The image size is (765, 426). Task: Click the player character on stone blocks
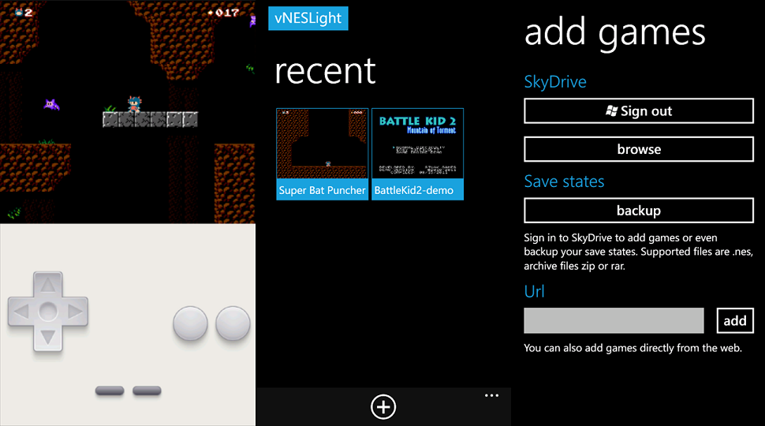coord(134,104)
